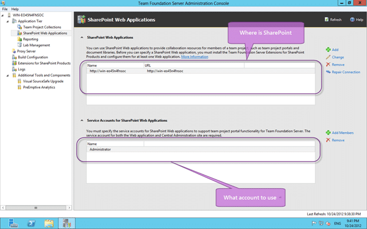Select the http://win-eo45n4fnsoc URL cell

coord(165,71)
